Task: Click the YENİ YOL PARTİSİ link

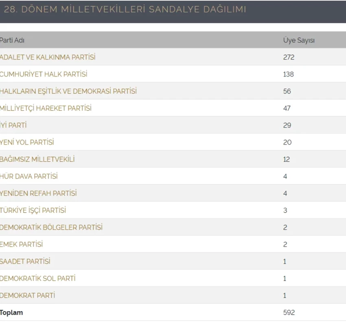Action: [x=27, y=142]
